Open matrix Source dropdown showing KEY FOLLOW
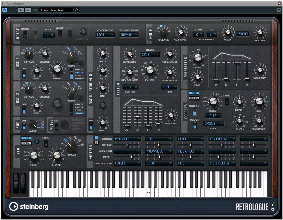This screenshot has height=220, width=283. pyautogui.click(x=222, y=139)
